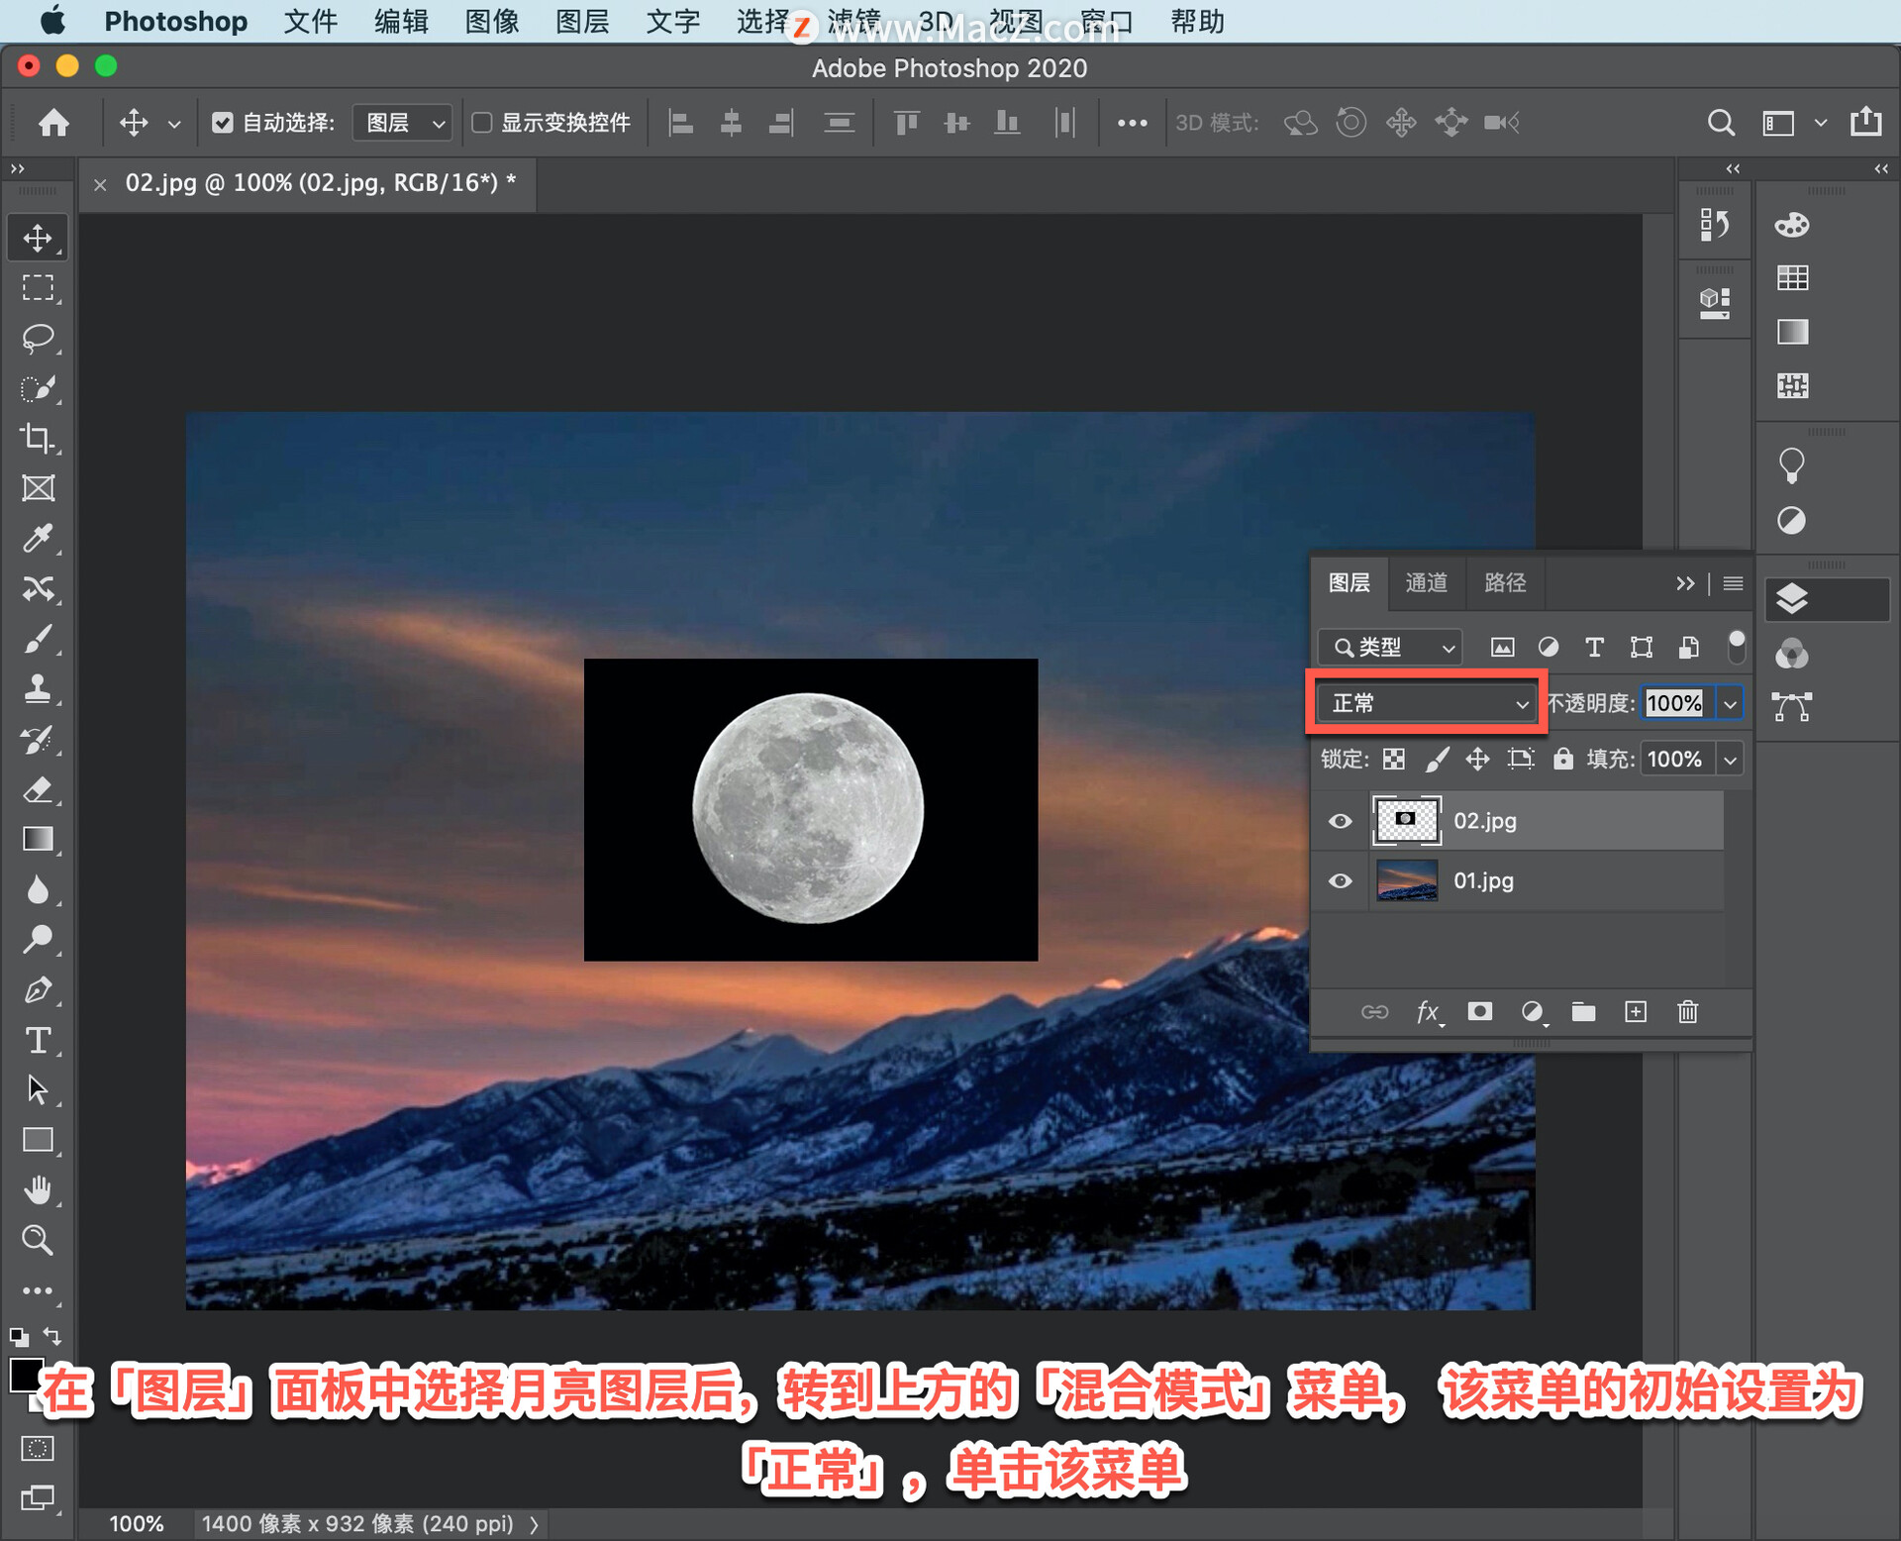Click the Home button in options bar
The image size is (1901, 1541).
(53, 123)
